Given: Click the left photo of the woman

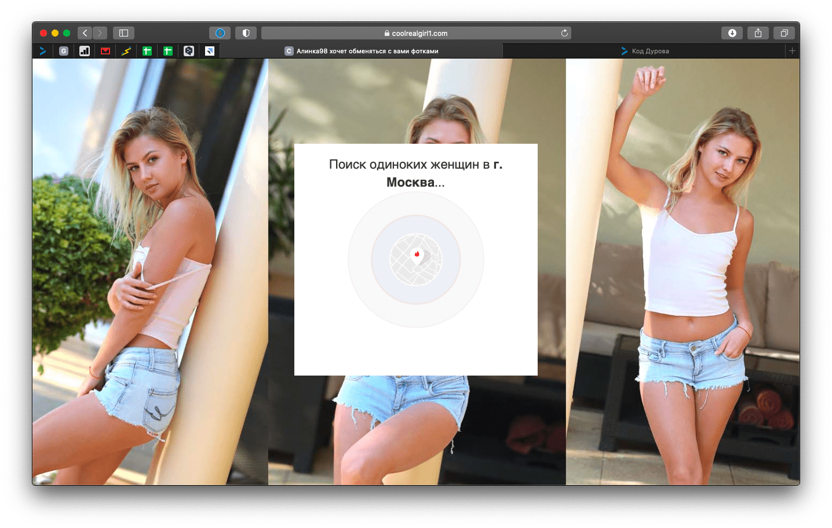Looking at the screenshot, I should (150, 271).
